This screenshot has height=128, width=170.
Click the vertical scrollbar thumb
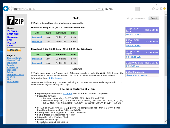(x=166, y=46)
